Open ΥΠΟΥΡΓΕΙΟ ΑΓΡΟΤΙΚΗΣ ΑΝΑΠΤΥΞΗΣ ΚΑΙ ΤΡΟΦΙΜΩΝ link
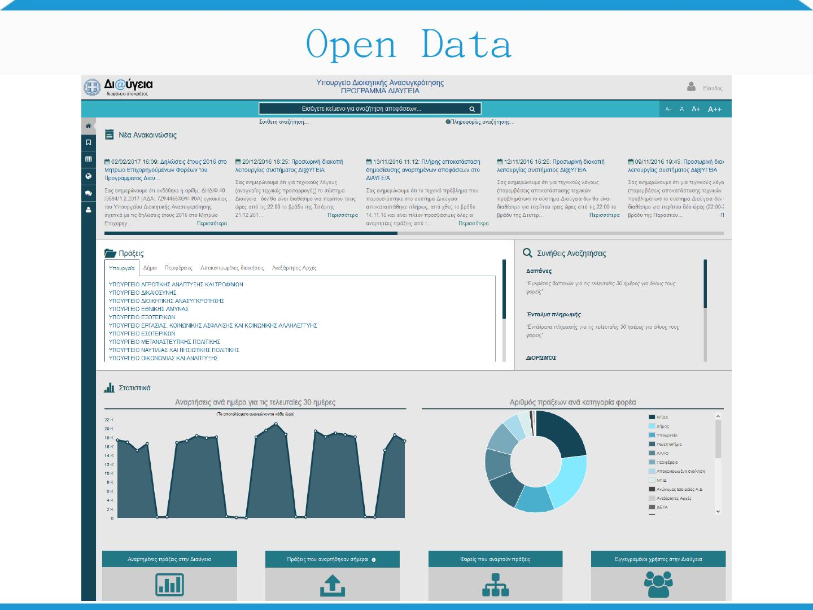This screenshot has width=813, height=610. (x=176, y=285)
